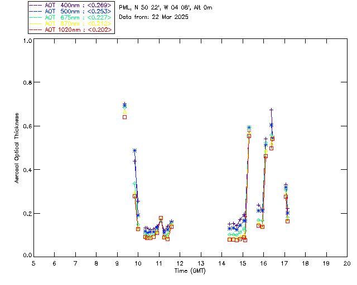Click the hour 5 tick label
Viewport: 357px width, 285px height.
click(33, 263)
